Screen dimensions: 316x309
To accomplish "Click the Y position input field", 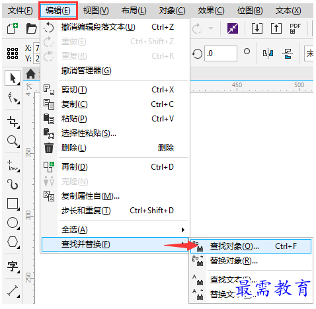I will click(36, 58).
